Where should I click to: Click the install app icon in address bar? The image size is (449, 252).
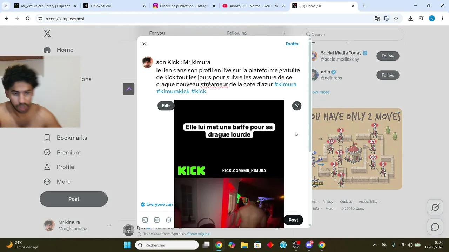(387, 19)
